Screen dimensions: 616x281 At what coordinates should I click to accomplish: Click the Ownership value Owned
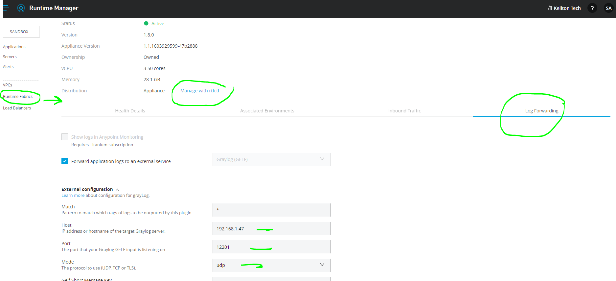pos(151,57)
